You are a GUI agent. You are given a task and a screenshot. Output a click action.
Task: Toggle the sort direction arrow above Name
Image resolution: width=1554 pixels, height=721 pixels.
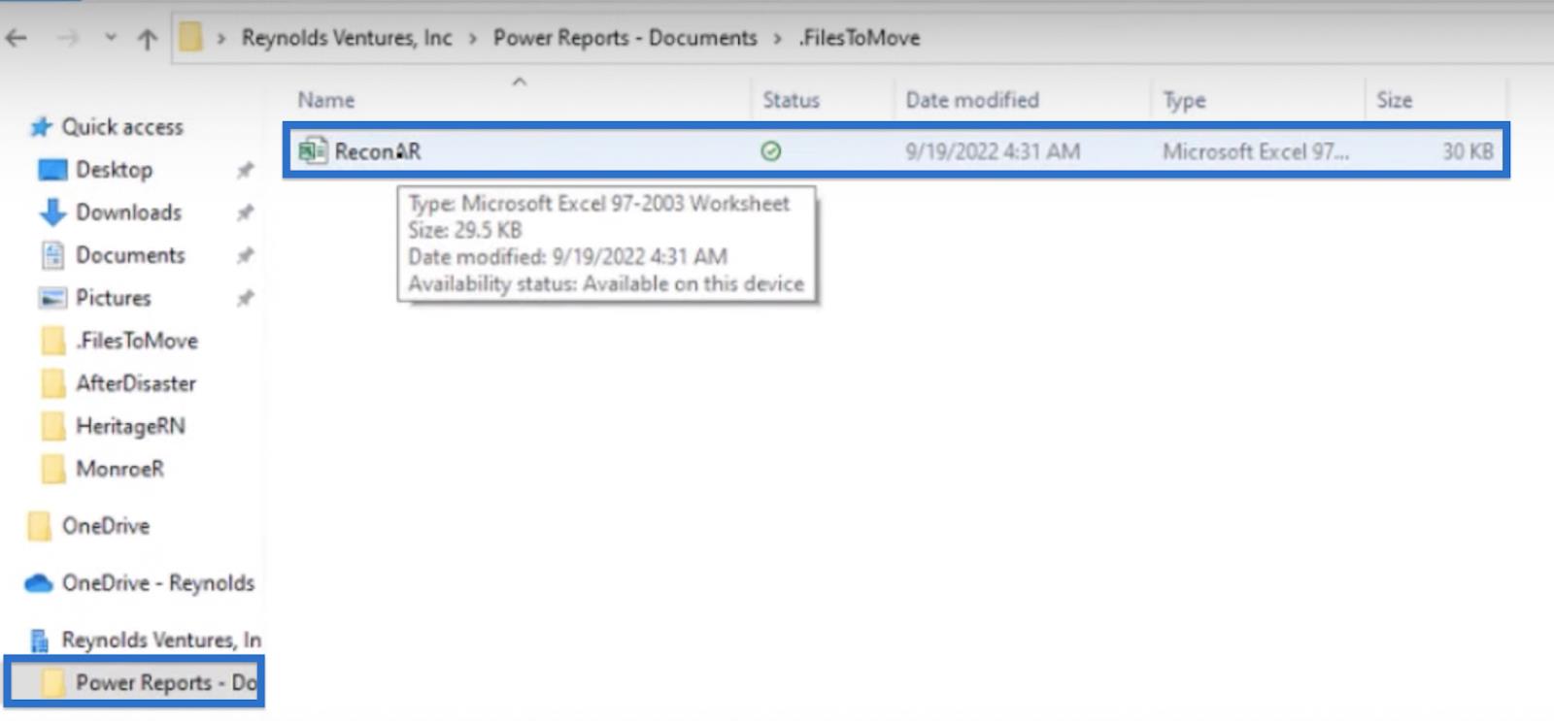pos(520,82)
